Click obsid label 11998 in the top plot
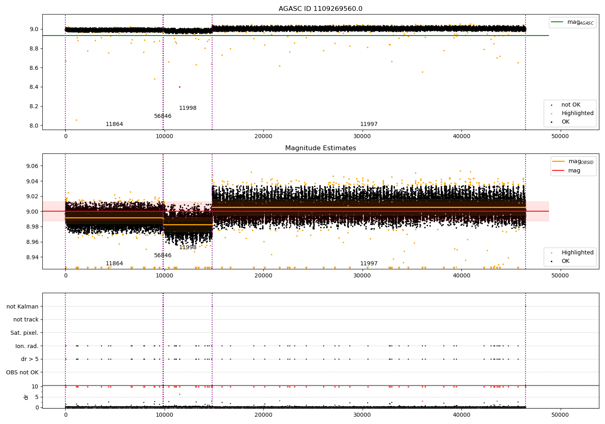The image size is (605, 424). 188,108
